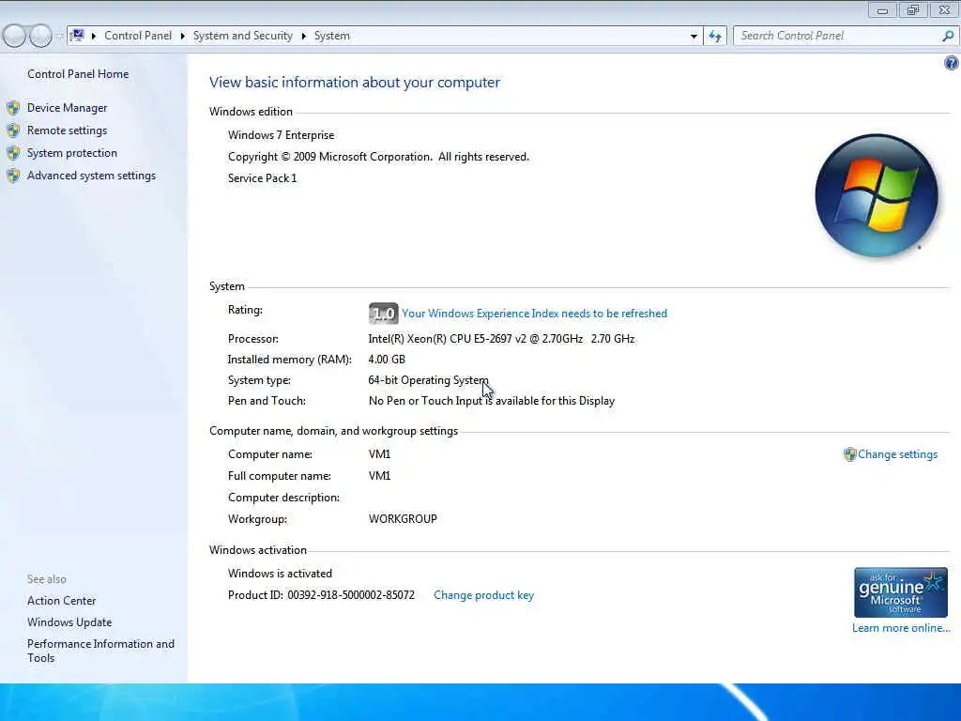Click the No Pen or Touch Input text
Image resolution: width=961 pixels, height=721 pixels.
[x=492, y=401]
